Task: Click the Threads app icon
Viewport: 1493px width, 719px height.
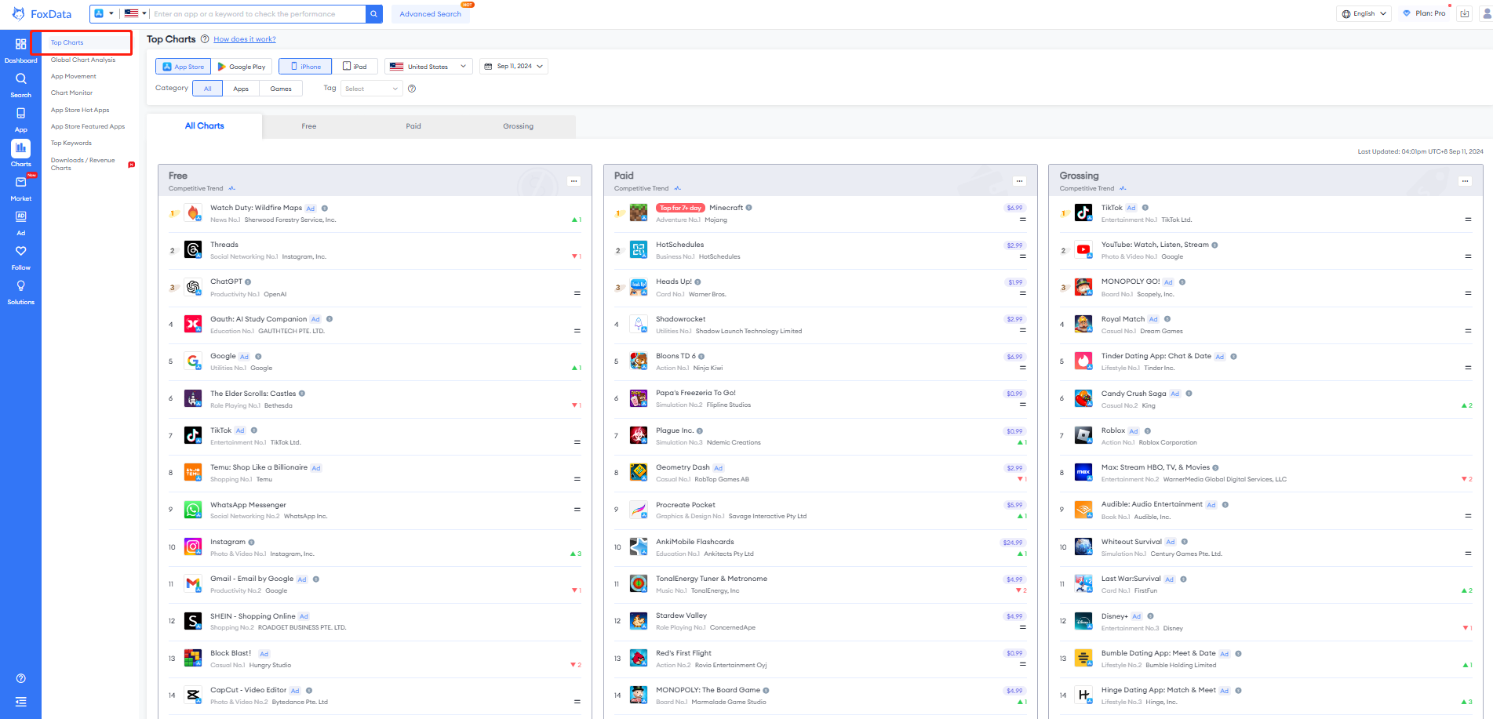Action: [193, 249]
